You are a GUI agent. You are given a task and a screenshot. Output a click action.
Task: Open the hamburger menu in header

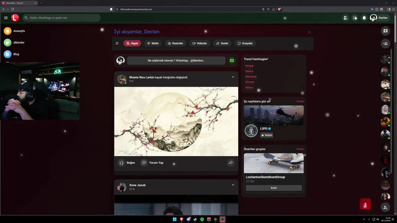pyautogui.click(x=6, y=18)
